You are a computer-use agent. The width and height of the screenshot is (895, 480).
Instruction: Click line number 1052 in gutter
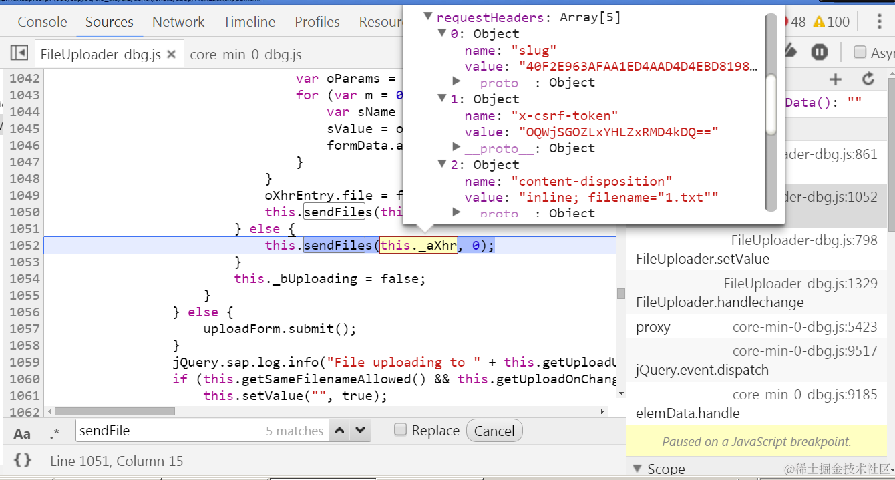pos(24,245)
